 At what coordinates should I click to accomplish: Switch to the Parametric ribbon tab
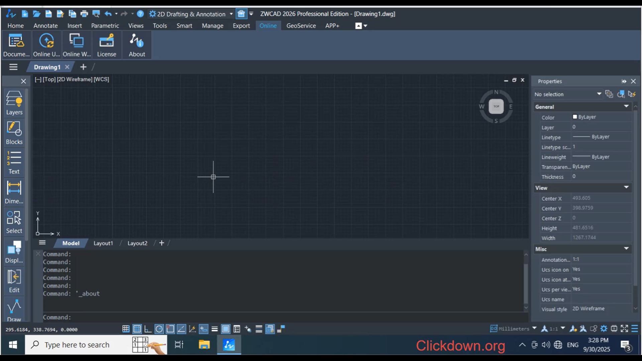point(105,25)
